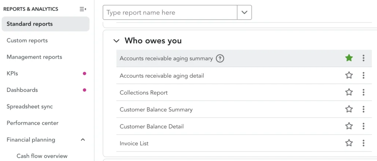Open more options for Accounts receivable aging detail
Image resolution: width=377 pixels, height=161 pixels.
(x=363, y=75)
